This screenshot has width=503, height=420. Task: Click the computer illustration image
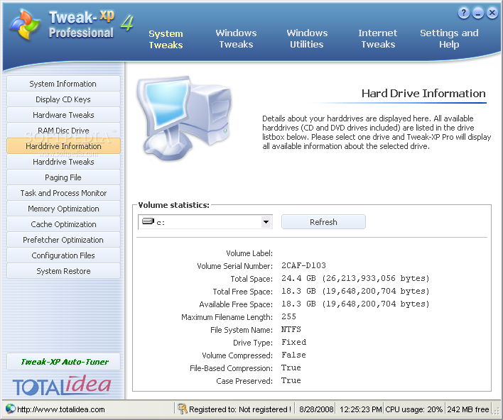[x=184, y=118]
